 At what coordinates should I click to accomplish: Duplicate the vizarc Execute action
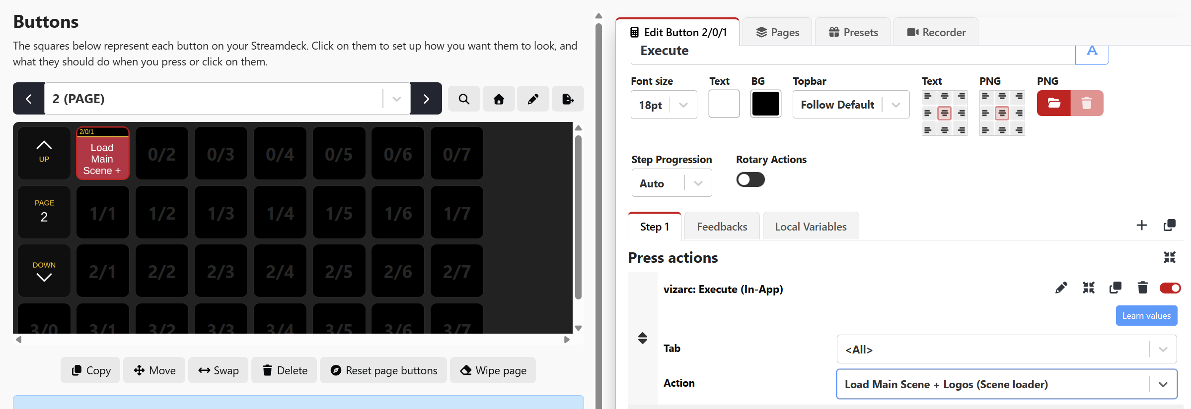coord(1115,288)
